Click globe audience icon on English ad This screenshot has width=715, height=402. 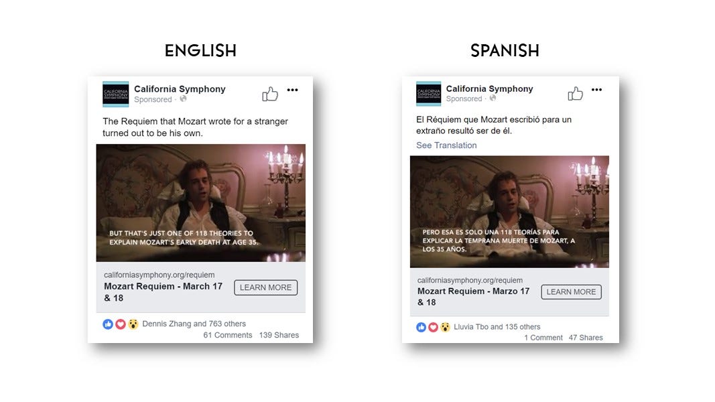[x=183, y=99]
